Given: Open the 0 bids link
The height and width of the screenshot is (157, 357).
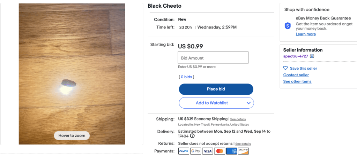Looking at the screenshot, I should (x=186, y=77).
